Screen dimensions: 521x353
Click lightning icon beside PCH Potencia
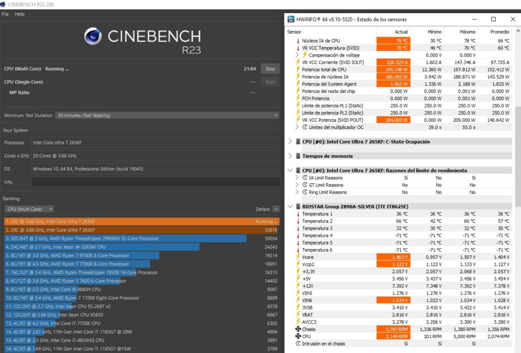298,98
